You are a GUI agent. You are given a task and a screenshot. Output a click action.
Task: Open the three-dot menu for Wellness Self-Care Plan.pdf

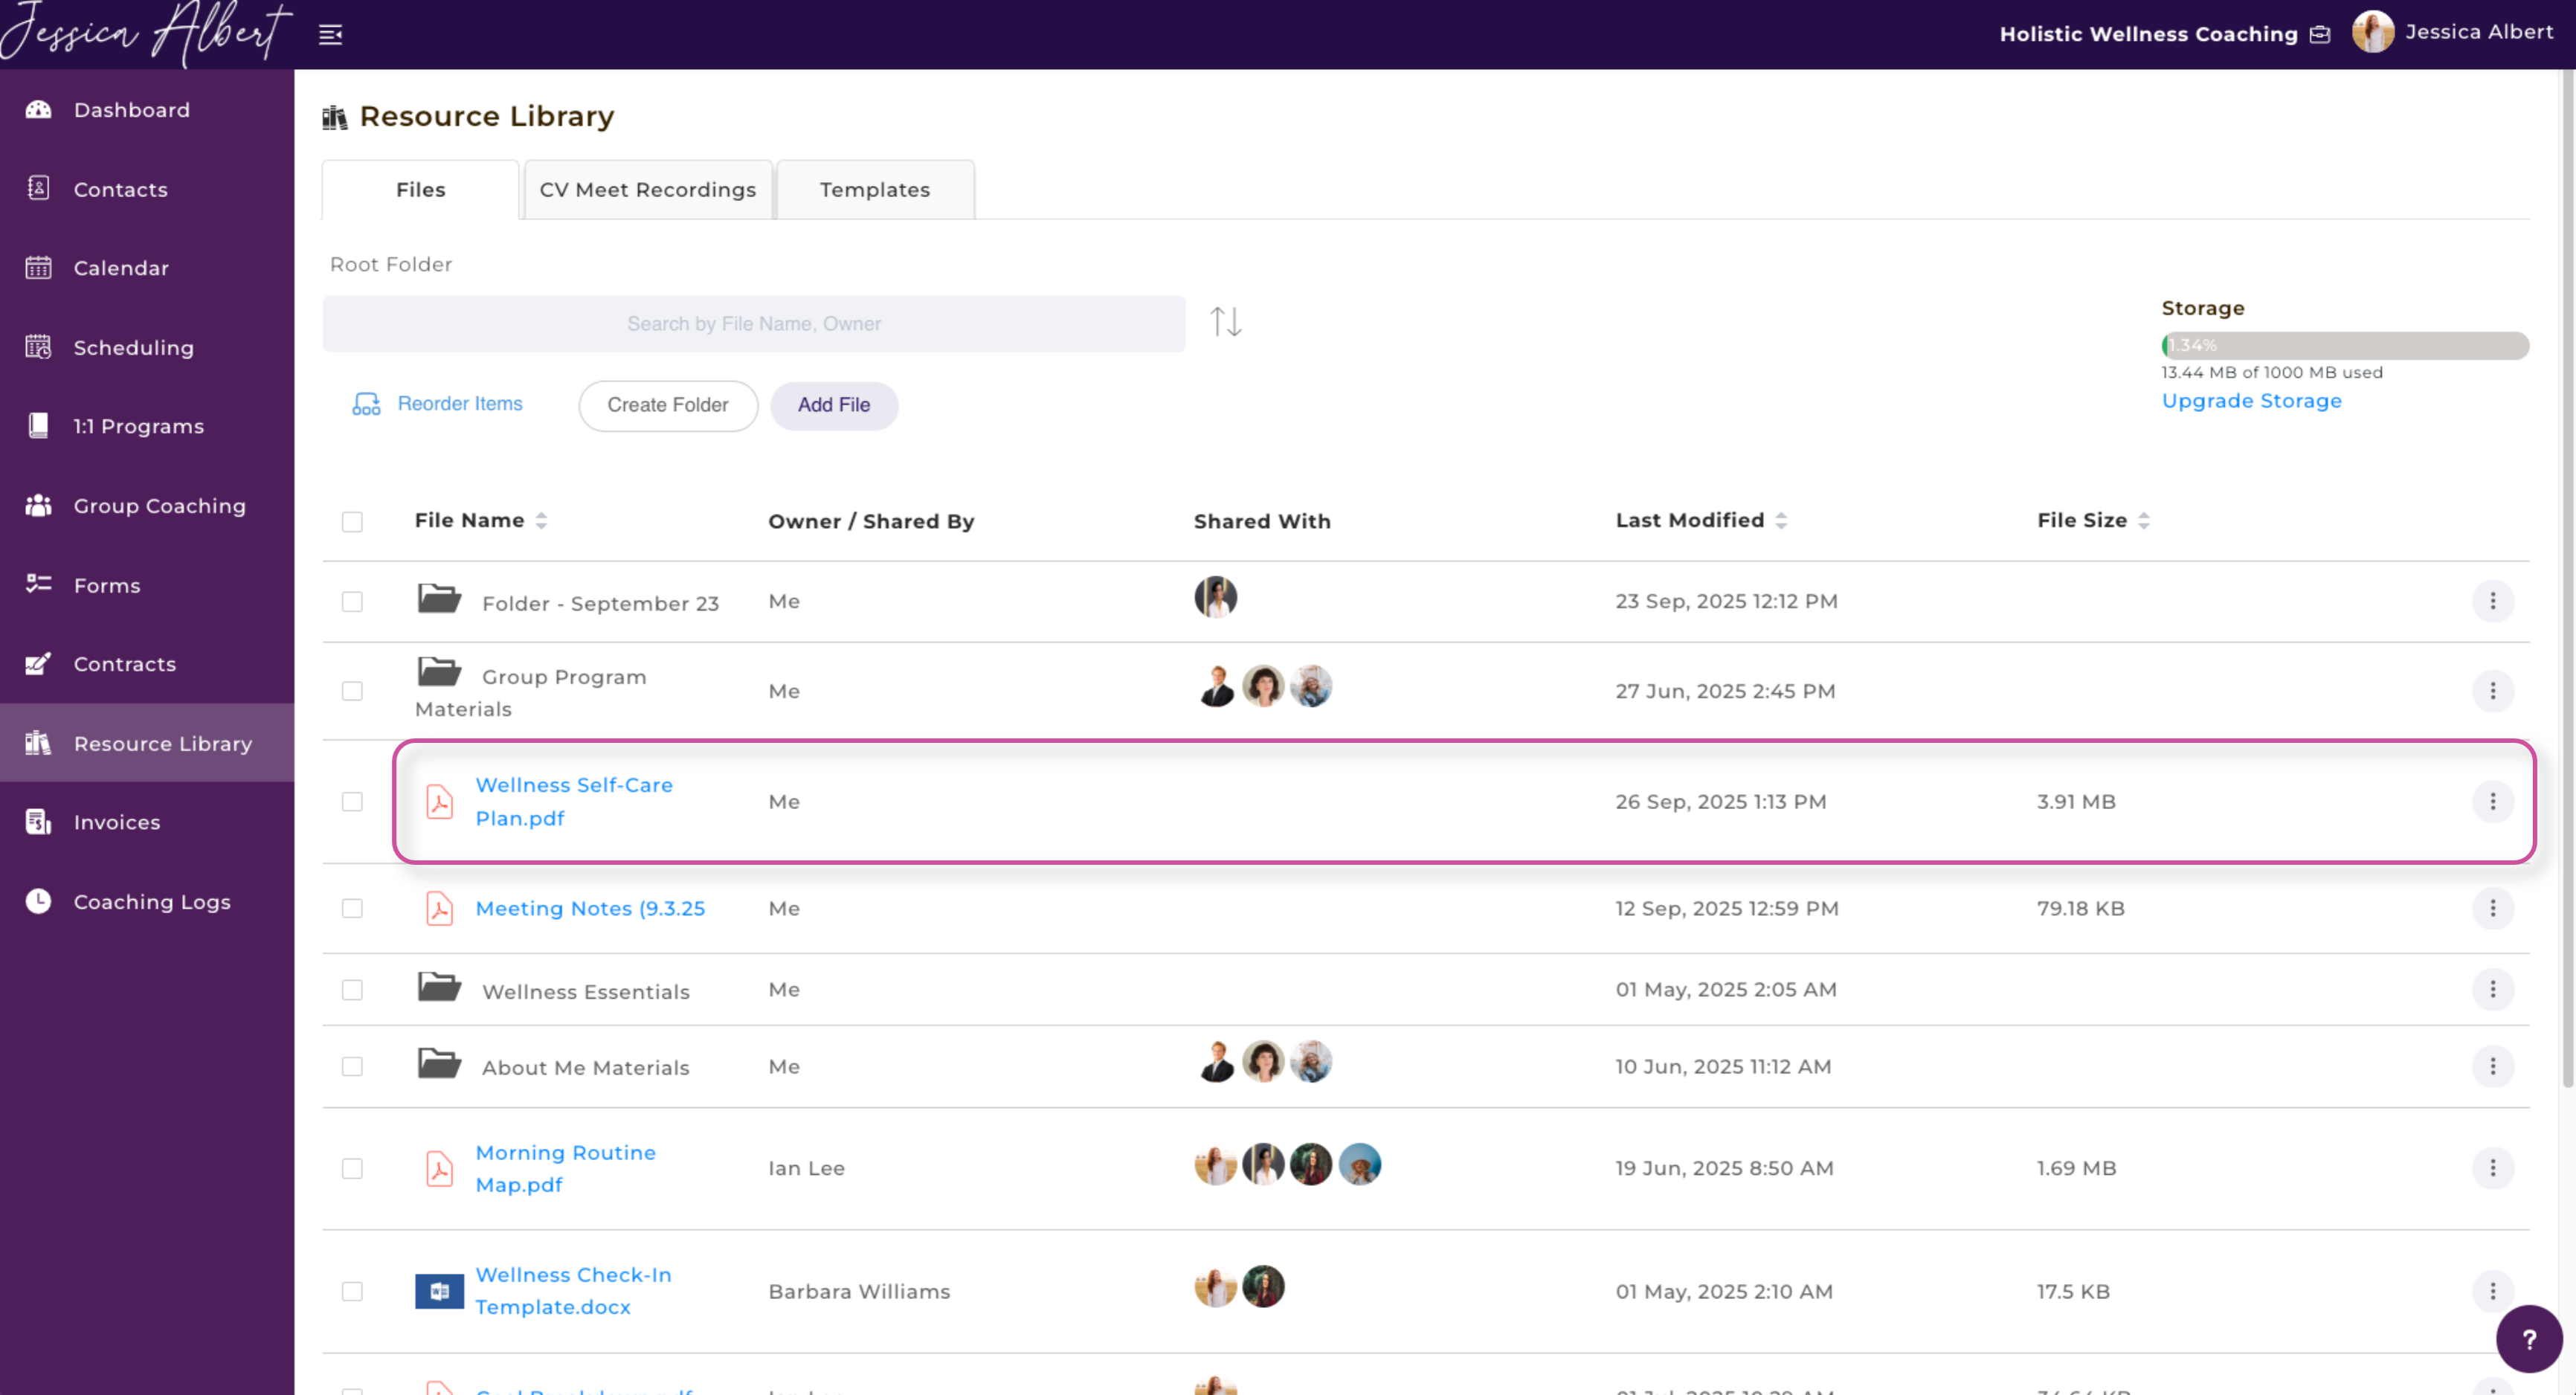(x=2492, y=802)
